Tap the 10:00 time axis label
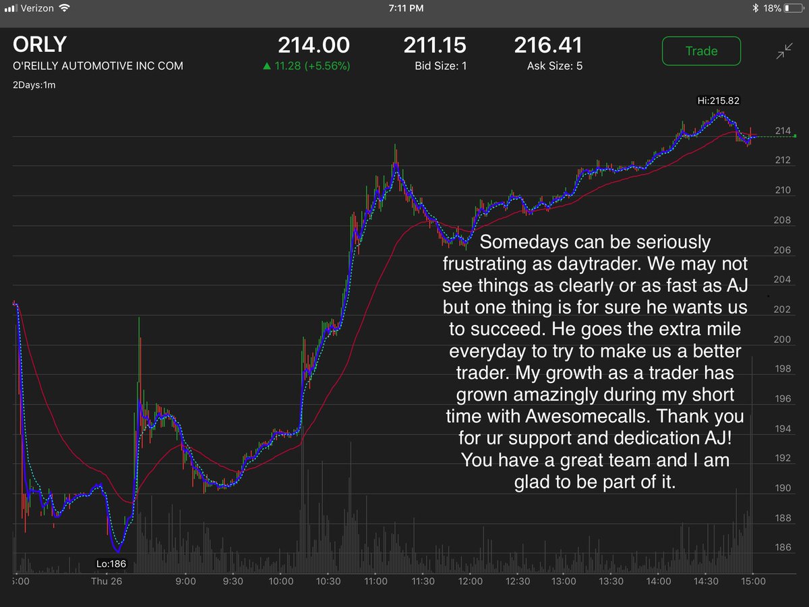 280,581
